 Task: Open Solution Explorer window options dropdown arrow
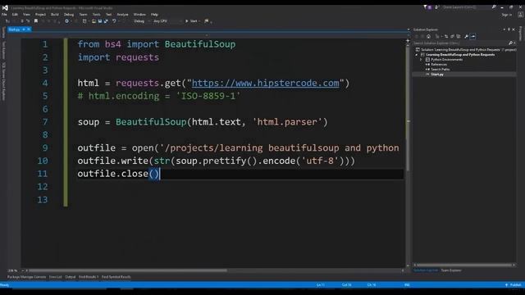click(504, 29)
